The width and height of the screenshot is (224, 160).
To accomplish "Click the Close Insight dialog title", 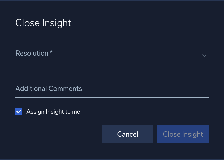I will point(43,23).
